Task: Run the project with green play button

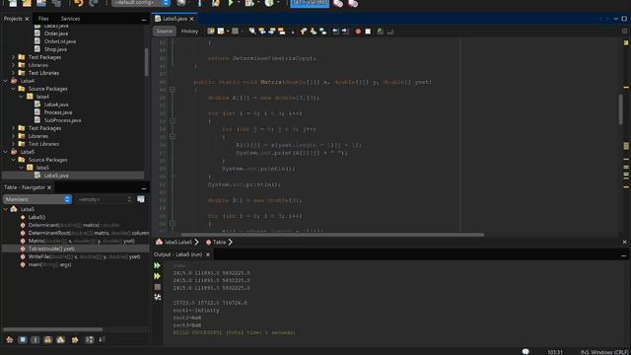Action: click(x=231, y=3)
